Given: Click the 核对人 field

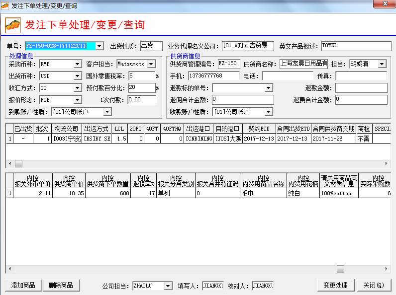Looking at the screenshot, I should click(x=263, y=286).
